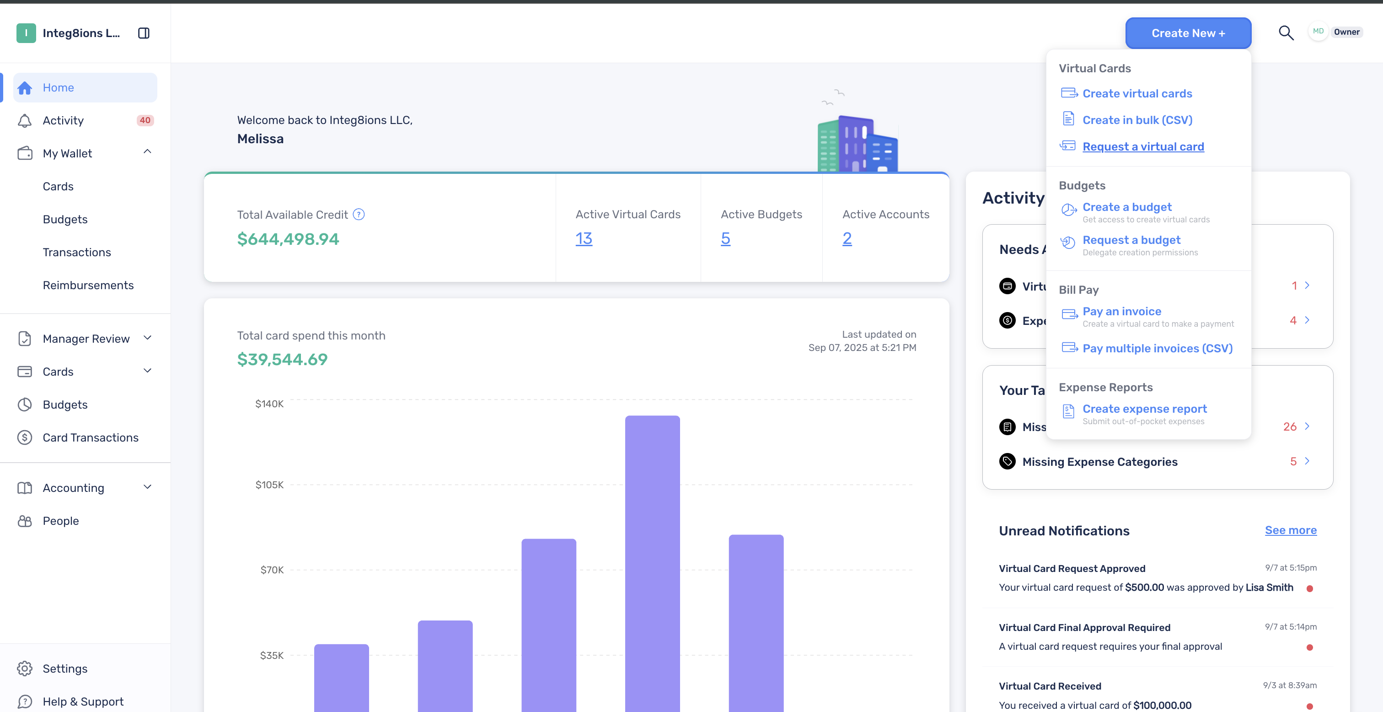This screenshot has height=712, width=1383.
Task: Collapse the sidebar panel icon
Action: click(143, 33)
